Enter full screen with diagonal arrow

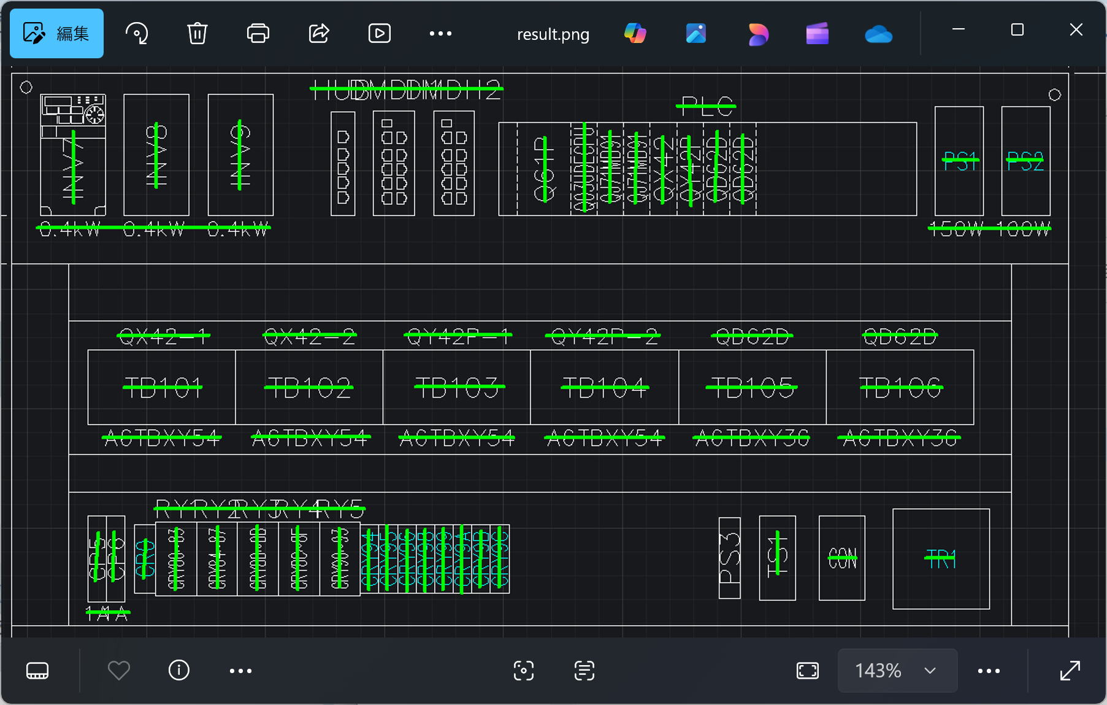(x=1070, y=671)
